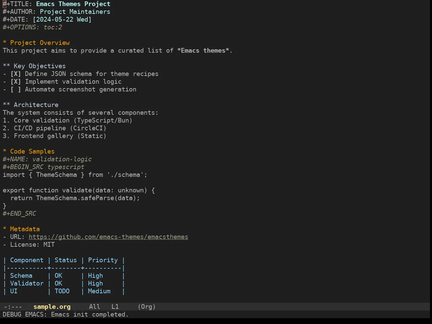Image resolution: width=432 pixels, height=324 pixels.
Task: Click the 'Schema' table cell
Action: [21, 276]
